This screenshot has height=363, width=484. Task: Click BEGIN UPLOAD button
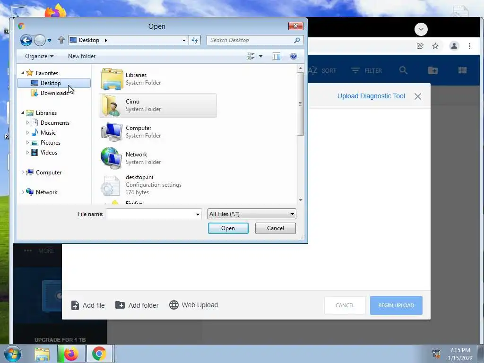[x=396, y=305]
